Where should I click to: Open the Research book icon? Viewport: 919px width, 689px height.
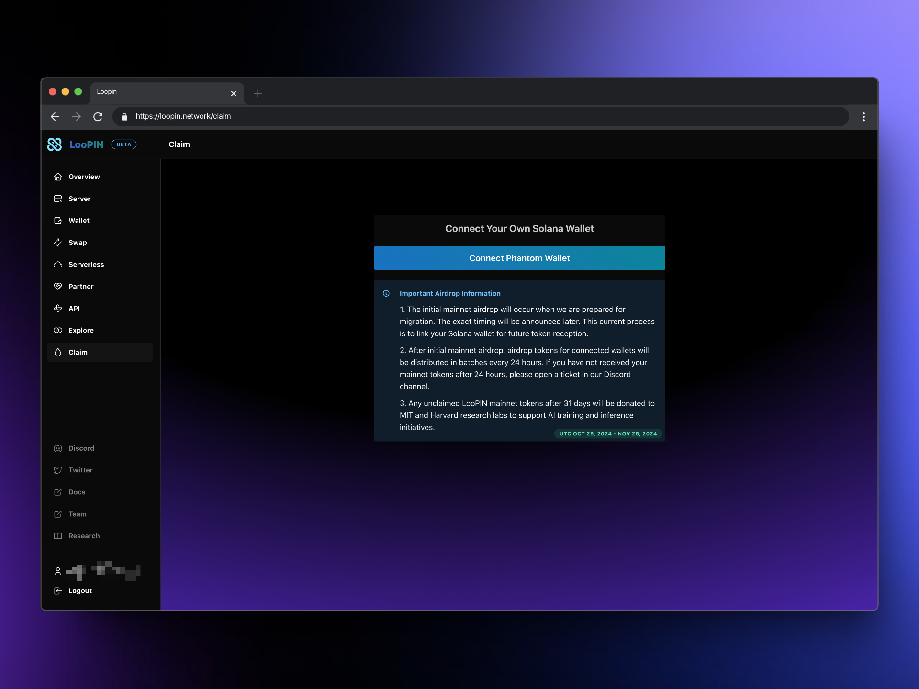tap(58, 536)
